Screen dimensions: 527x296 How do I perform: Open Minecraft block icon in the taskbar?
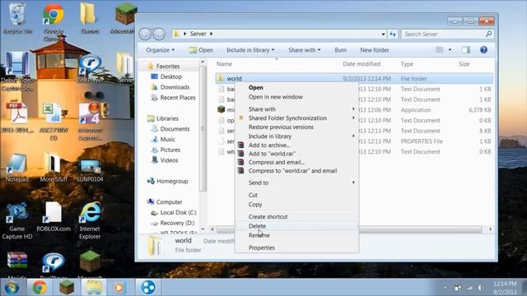(x=67, y=288)
